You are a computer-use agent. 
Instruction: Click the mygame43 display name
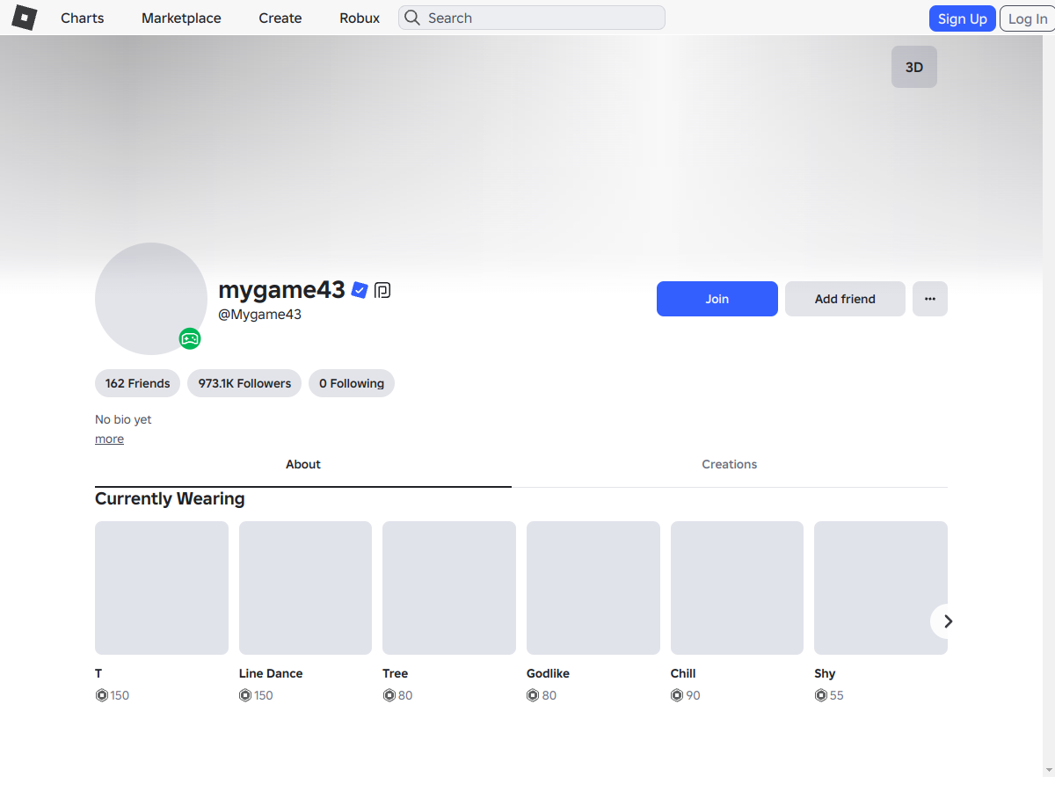pyautogui.click(x=281, y=289)
